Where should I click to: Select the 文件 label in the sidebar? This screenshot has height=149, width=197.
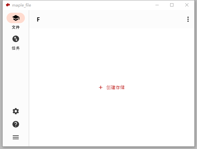tap(16, 27)
